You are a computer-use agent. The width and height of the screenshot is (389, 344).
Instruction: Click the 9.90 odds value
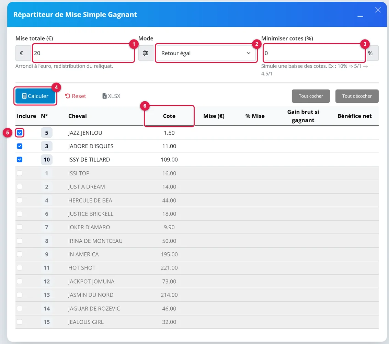coord(169,227)
